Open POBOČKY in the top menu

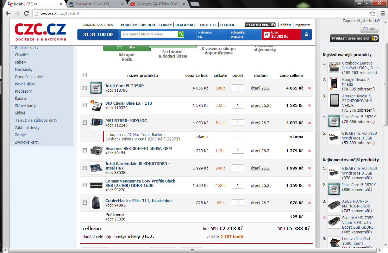click(129, 25)
